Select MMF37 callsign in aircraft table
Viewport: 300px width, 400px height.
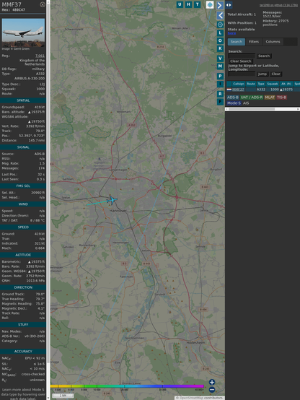pyautogui.click(x=238, y=90)
